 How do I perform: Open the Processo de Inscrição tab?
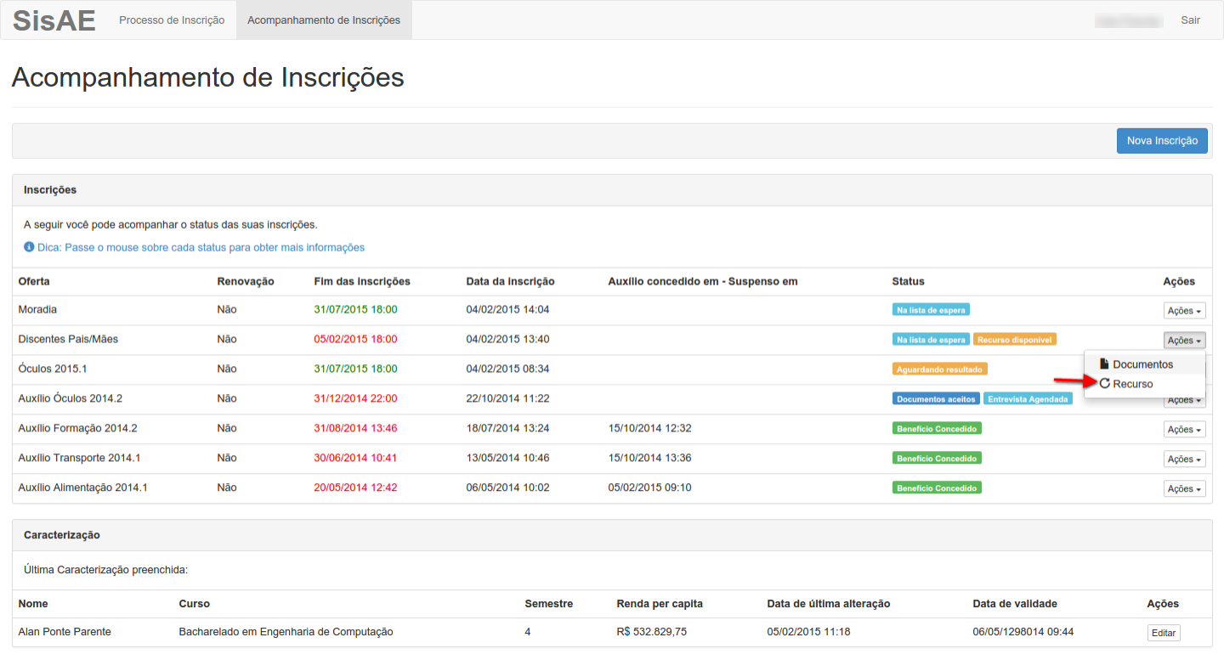(x=172, y=20)
